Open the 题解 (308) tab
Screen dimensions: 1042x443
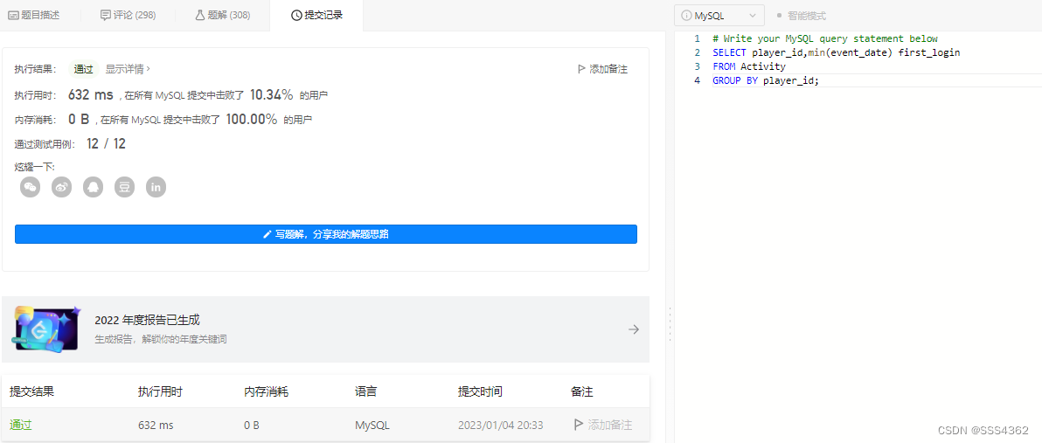tap(223, 15)
